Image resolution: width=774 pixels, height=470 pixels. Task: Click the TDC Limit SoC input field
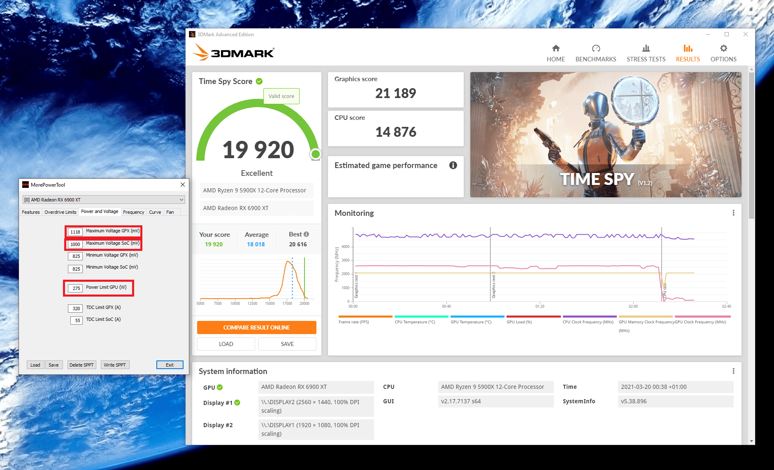77,320
